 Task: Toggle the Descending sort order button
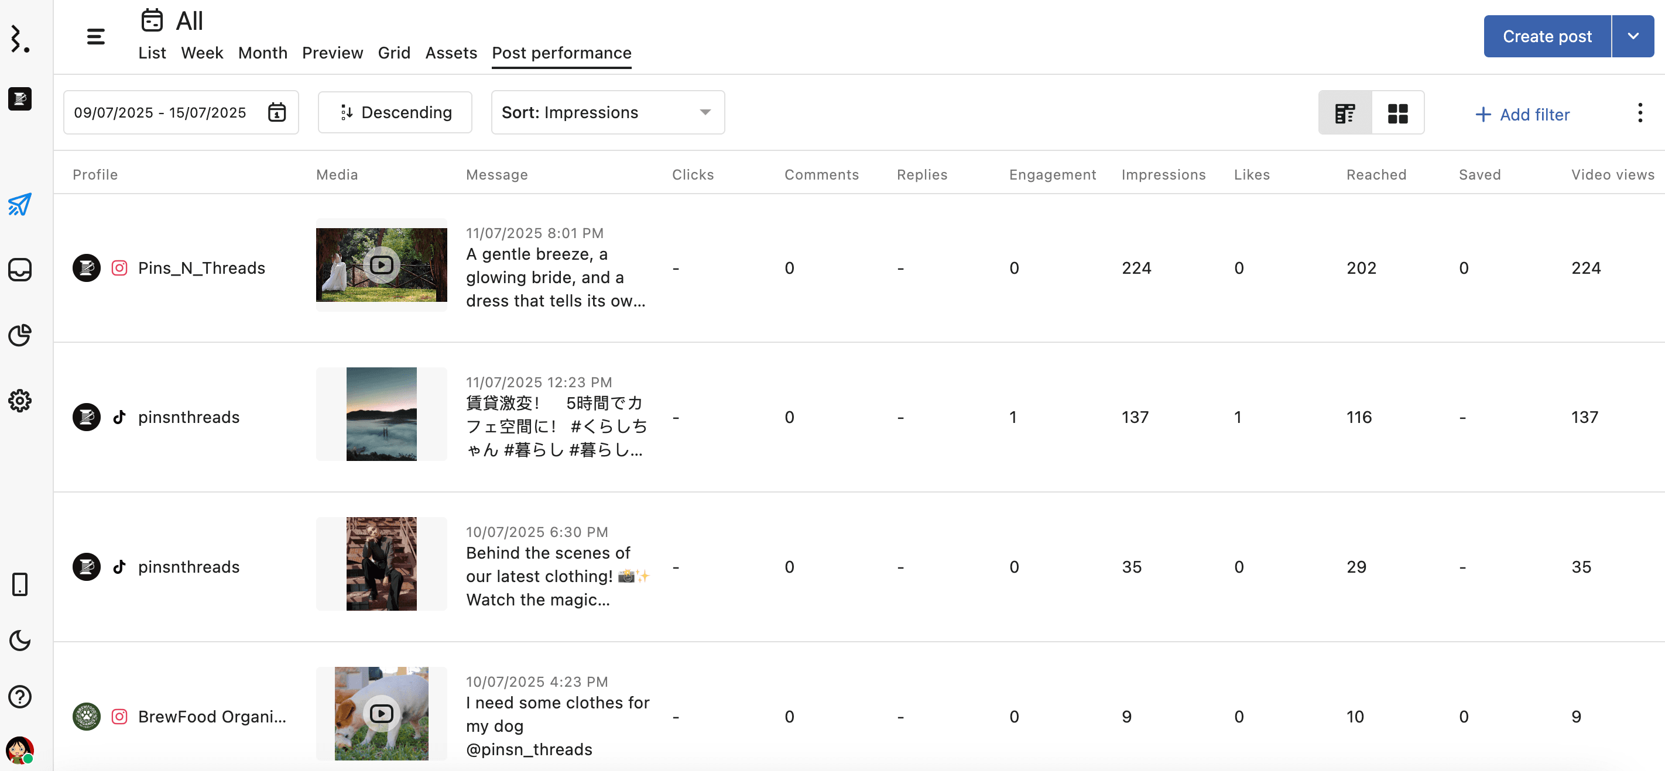click(395, 112)
